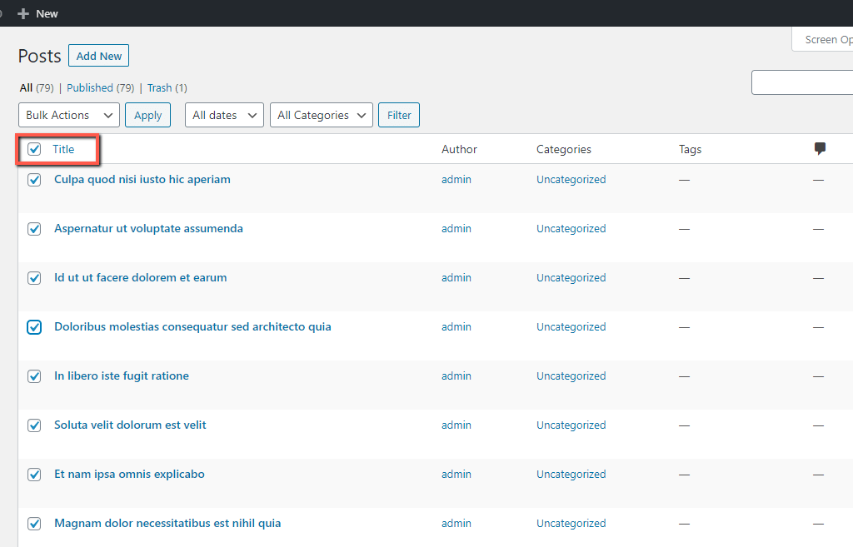Click Uncategorized for In libero iste fugit ratione
This screenshot has height=547, width=853.
(x=571, y=375)
